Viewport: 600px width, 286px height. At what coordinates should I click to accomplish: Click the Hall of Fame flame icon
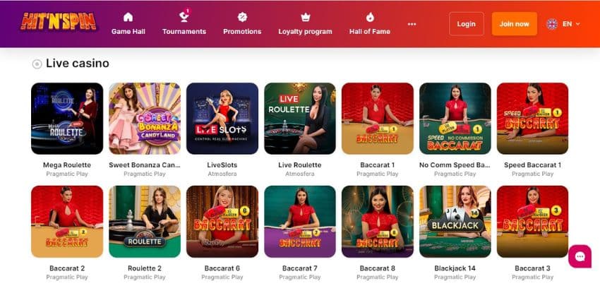pos(370,17)
